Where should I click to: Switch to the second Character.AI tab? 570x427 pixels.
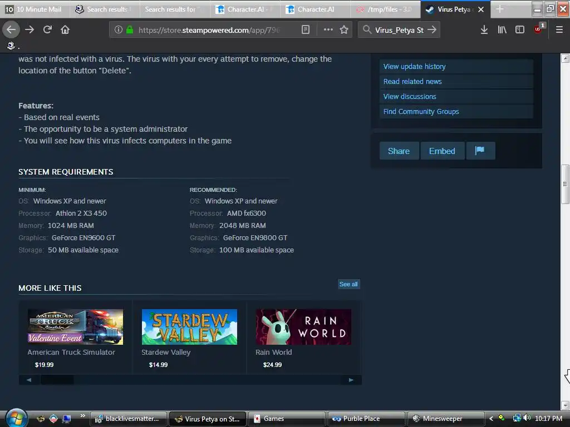click(x=315, y=9)
